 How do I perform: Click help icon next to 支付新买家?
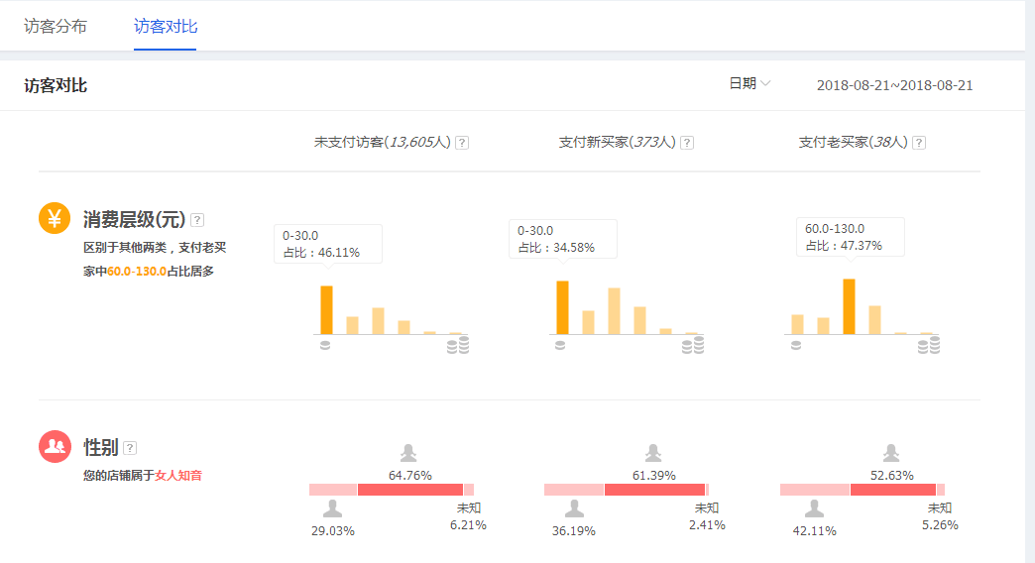coord(687,143)
